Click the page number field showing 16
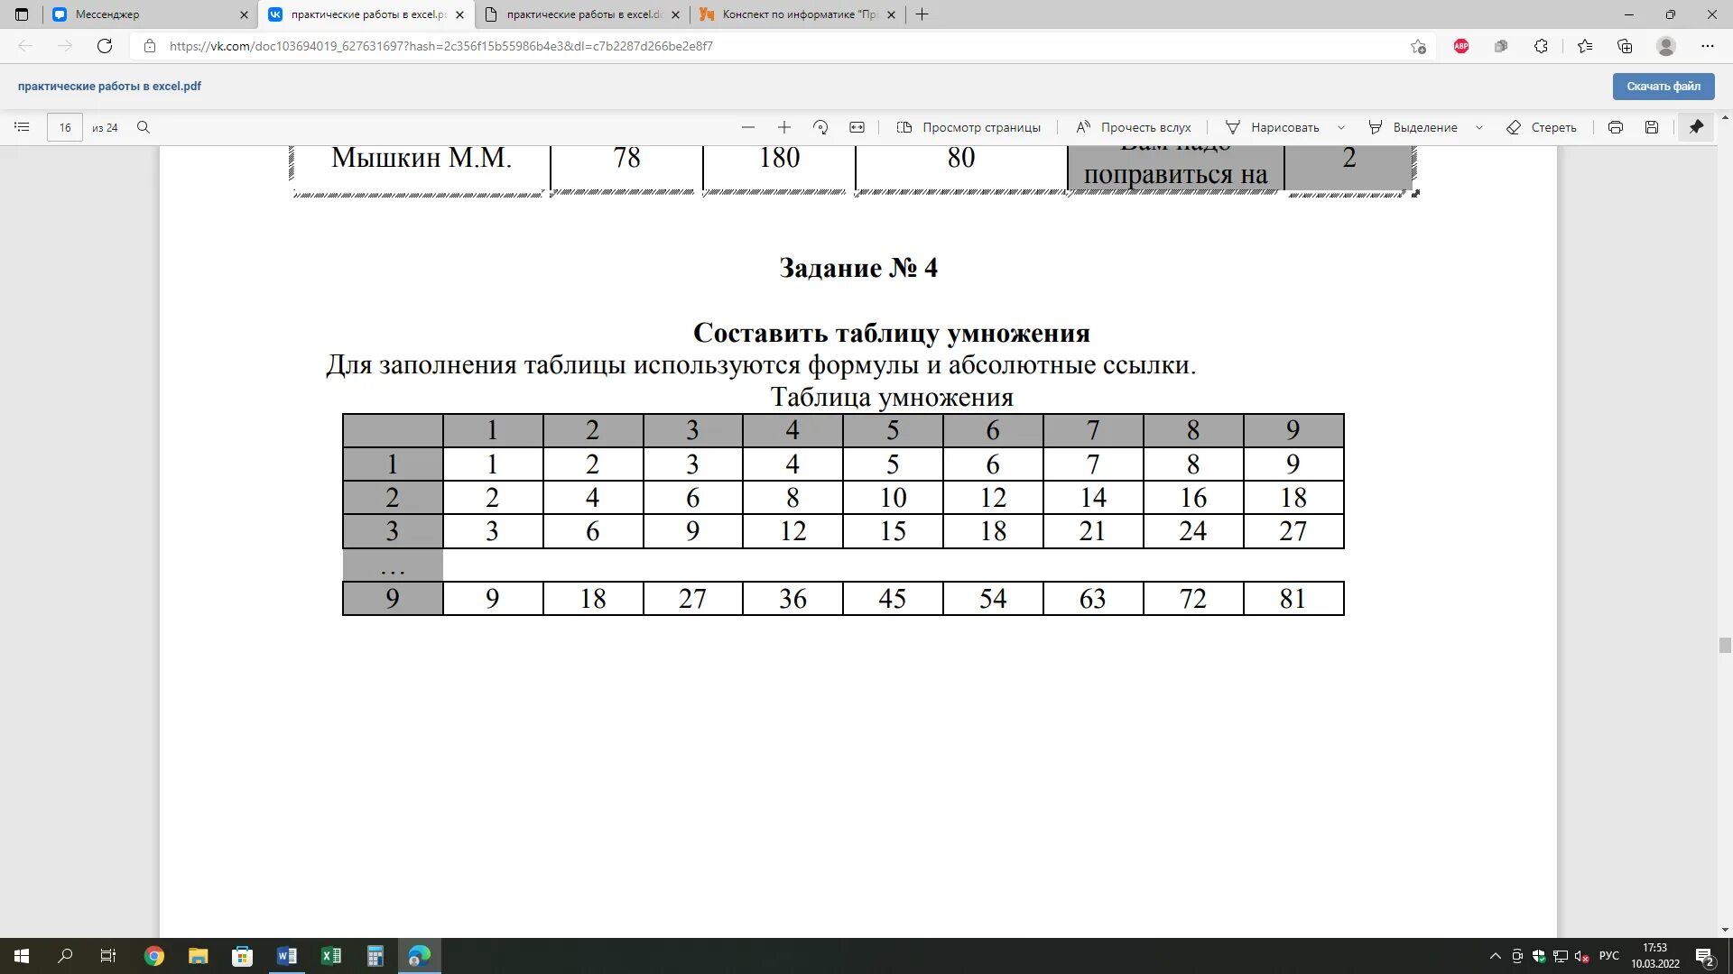 [65, 127]
